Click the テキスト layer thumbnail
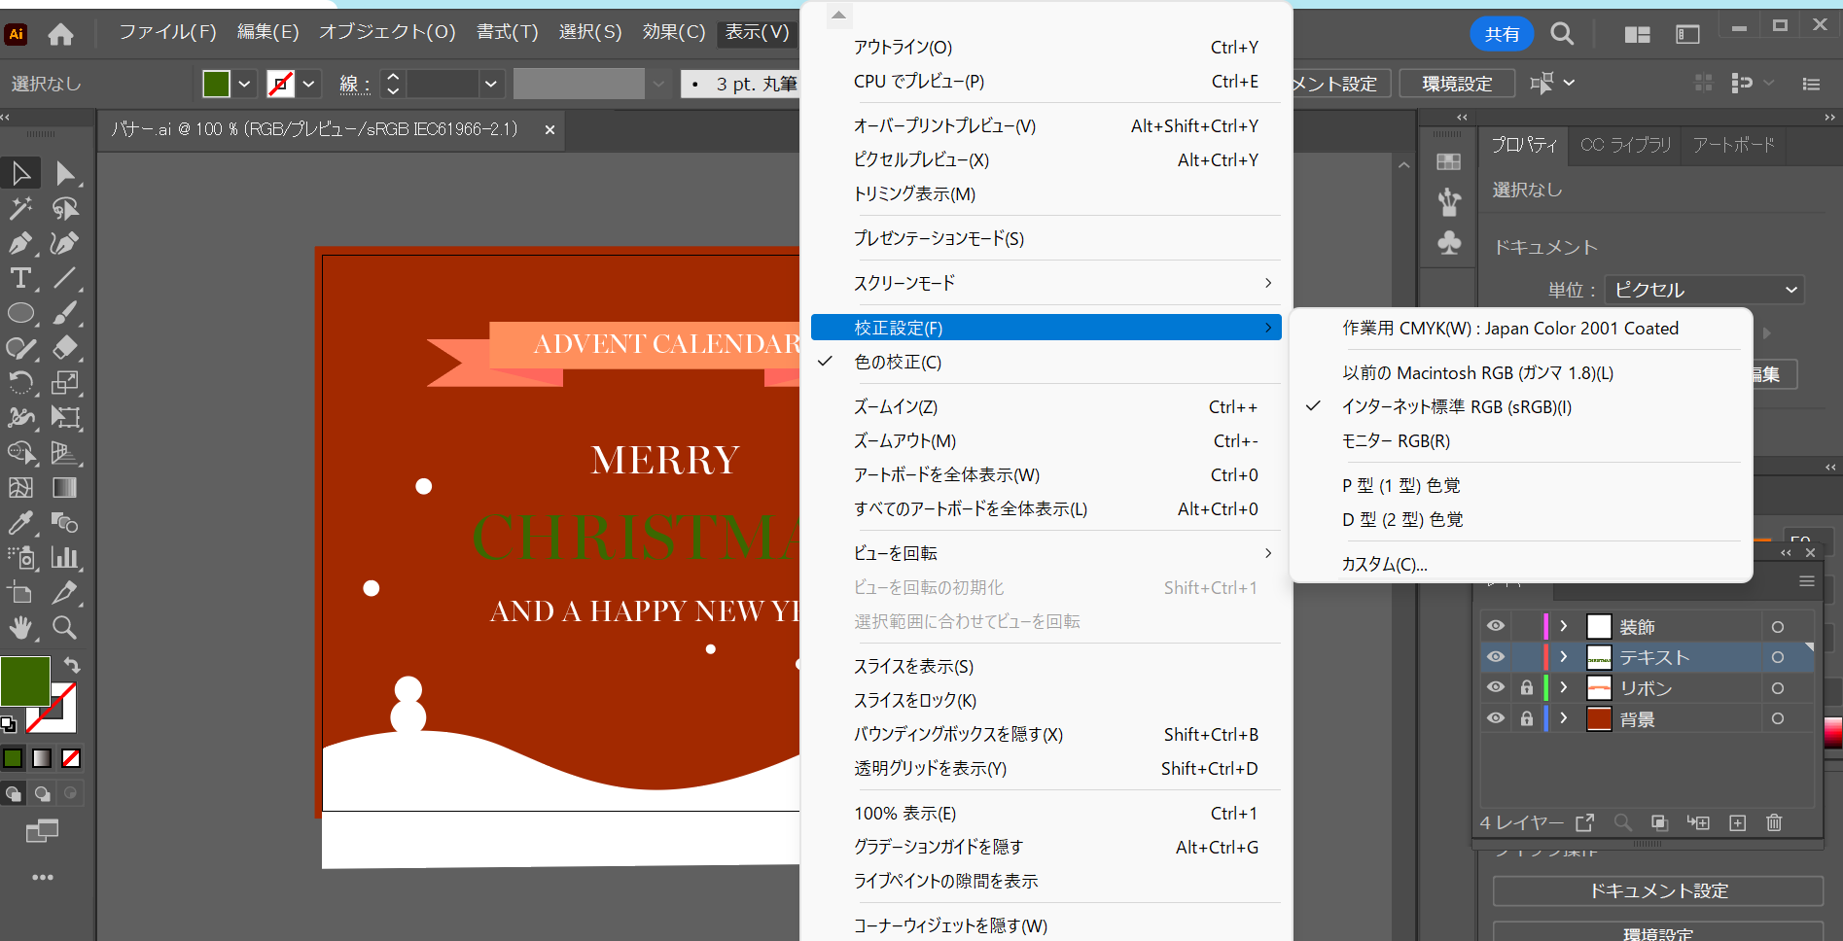The height and width of the screenshot is (941, 1843). click(x=1600, y=657)
